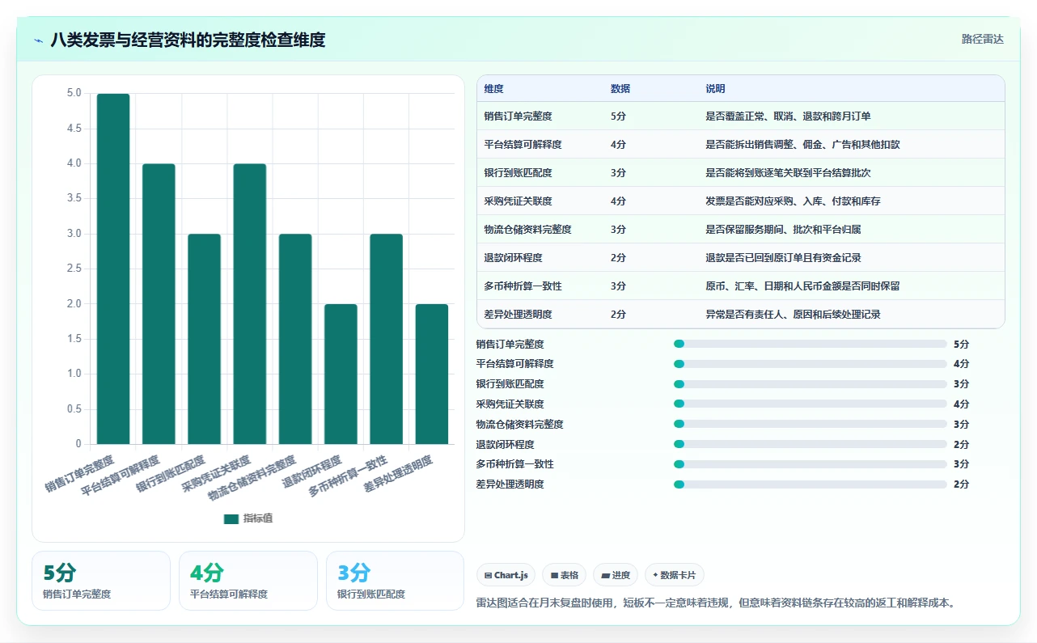
Task: Click the 采购凭证关联度 progress bar
Action: (810, 404)
